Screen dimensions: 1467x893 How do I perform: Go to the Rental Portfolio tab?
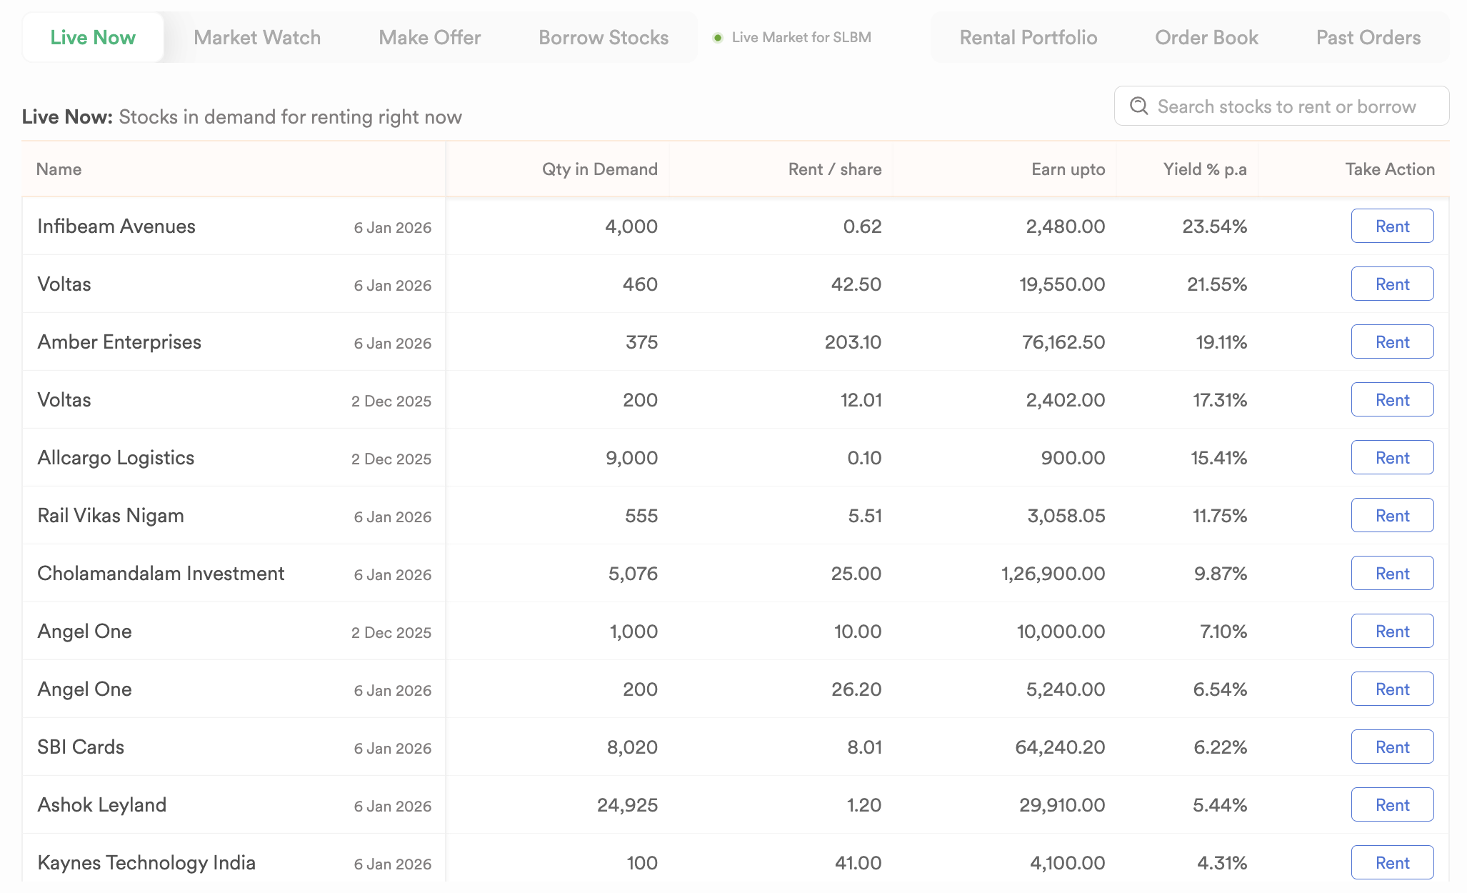pos(1028,38)
